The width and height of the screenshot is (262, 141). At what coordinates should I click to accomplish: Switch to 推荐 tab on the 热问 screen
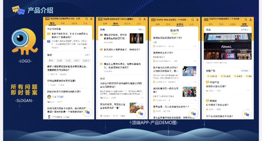105,24
